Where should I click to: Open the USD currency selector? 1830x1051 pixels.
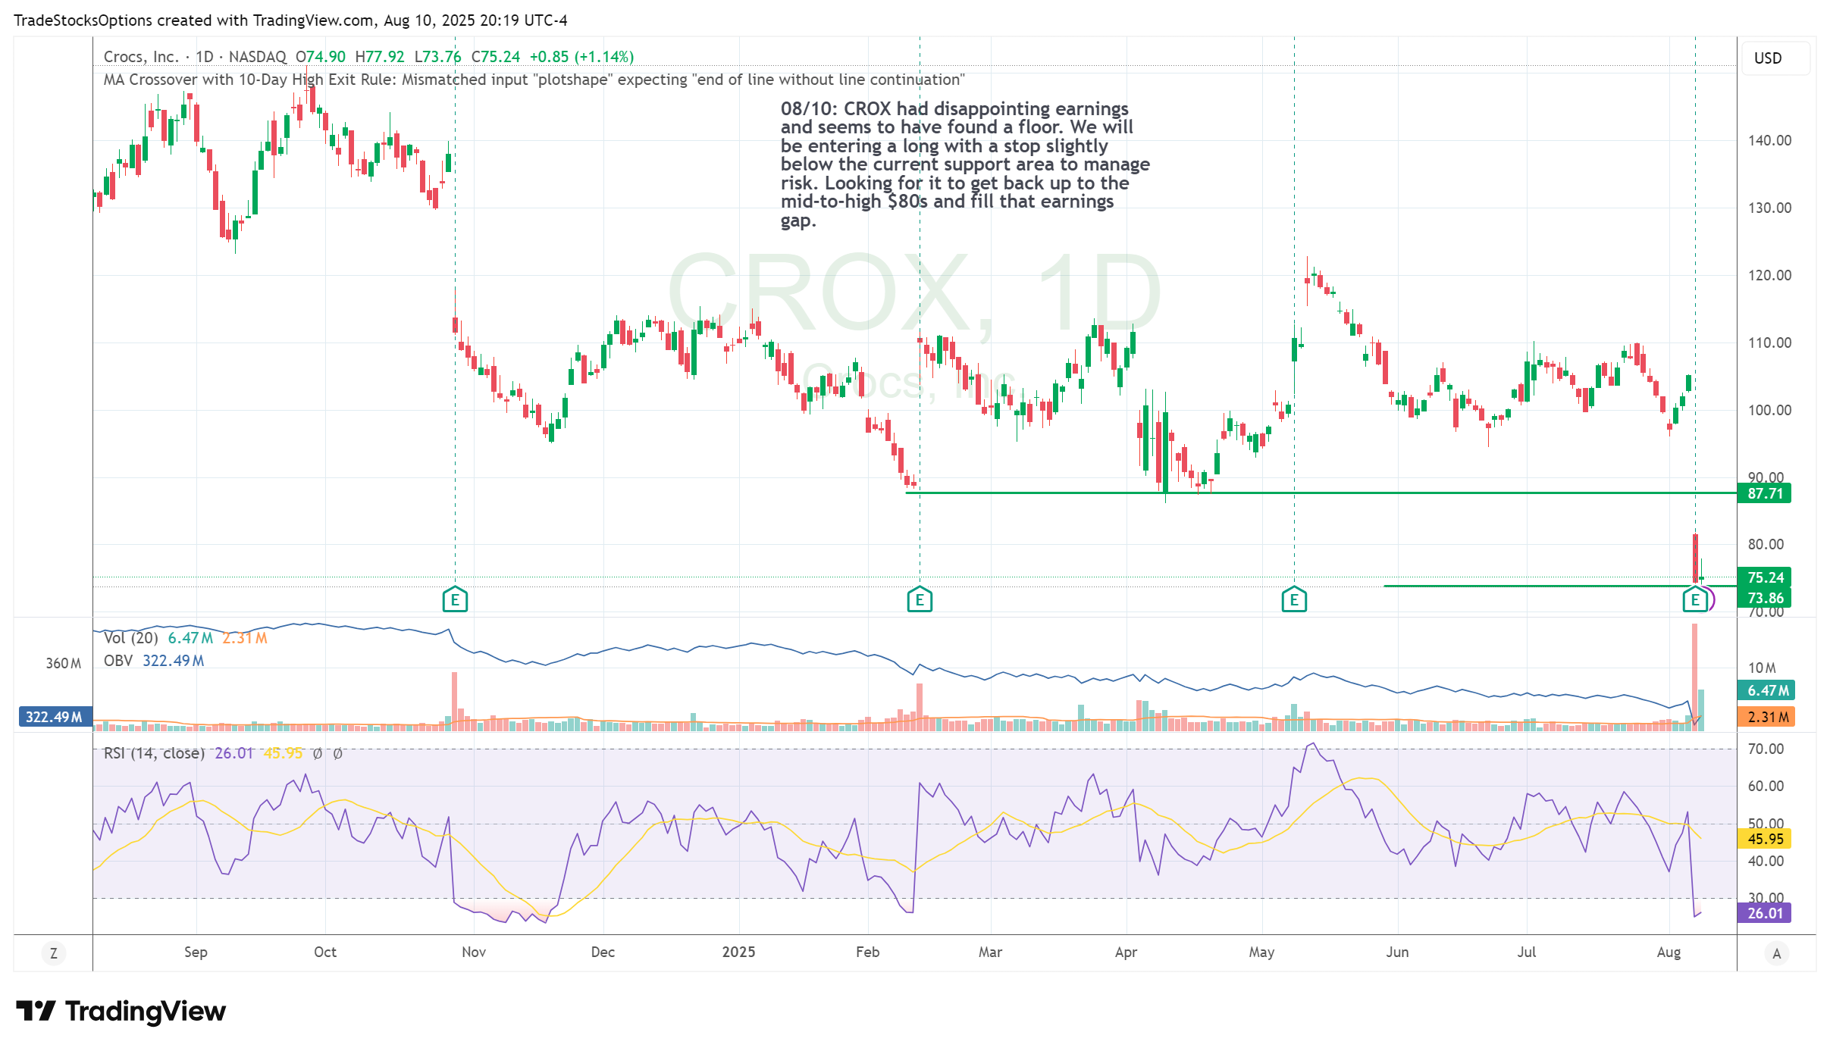pyautogui.click(x=1768, y=58)
